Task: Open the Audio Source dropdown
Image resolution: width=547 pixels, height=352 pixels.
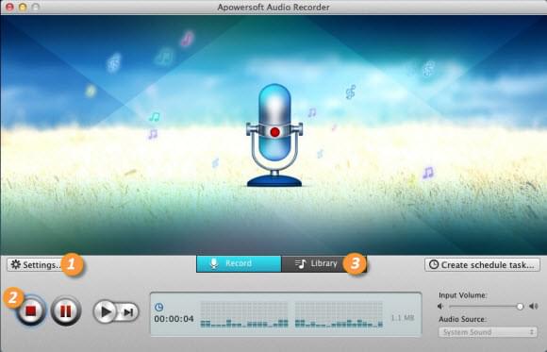Action: point(488,332)
